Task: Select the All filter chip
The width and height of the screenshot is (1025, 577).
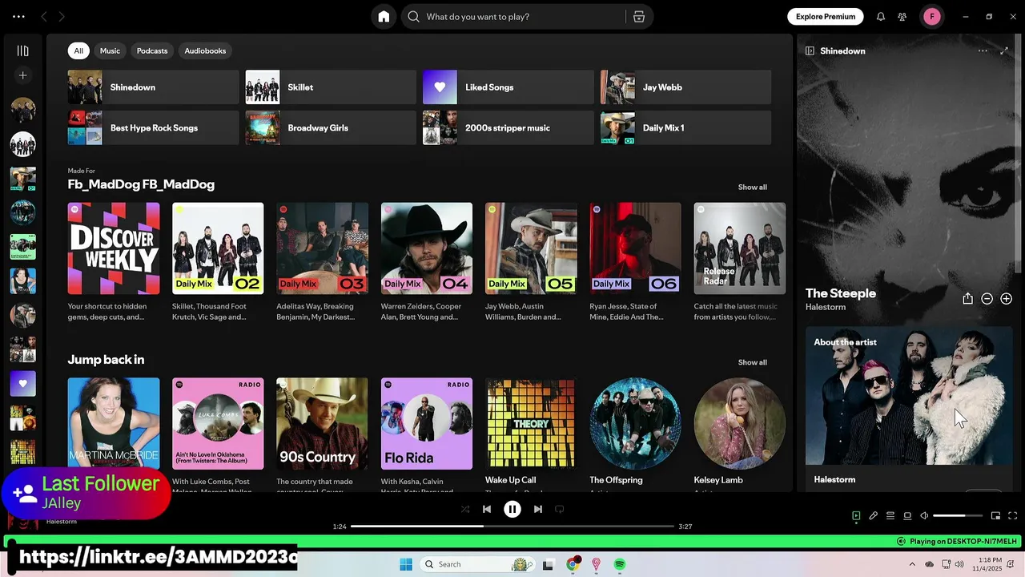Action: pyautogui.click(x=78, y=50)
